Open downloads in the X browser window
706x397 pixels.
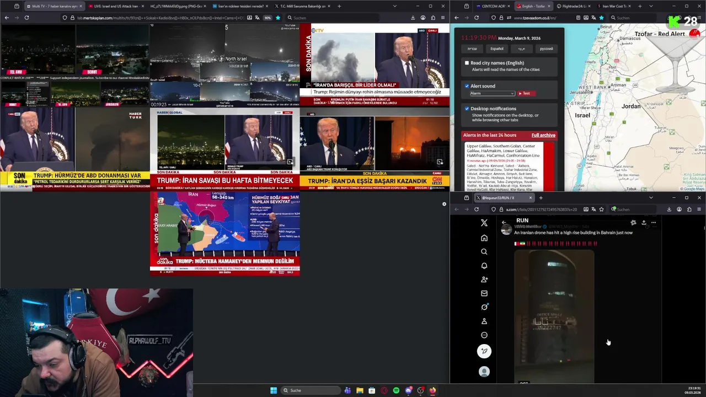coord(669,209)
